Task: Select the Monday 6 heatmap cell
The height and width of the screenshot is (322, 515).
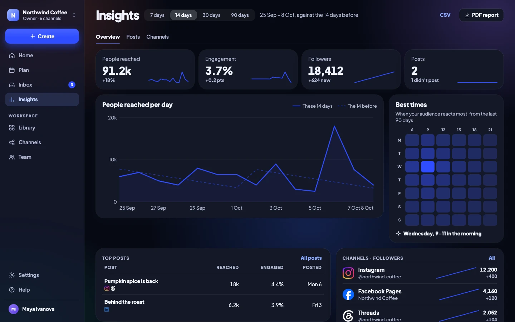Action: 412,140
